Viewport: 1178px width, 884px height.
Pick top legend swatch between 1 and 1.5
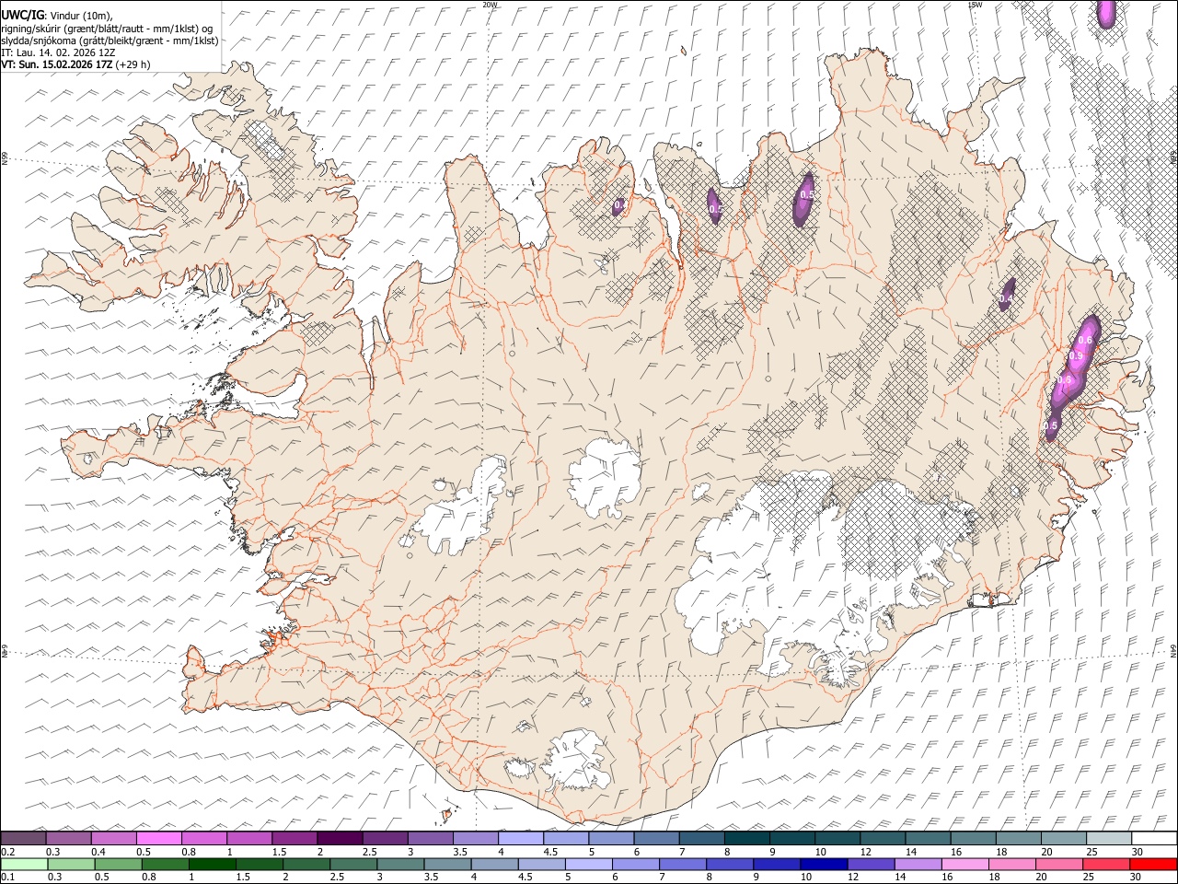point(249,838)
